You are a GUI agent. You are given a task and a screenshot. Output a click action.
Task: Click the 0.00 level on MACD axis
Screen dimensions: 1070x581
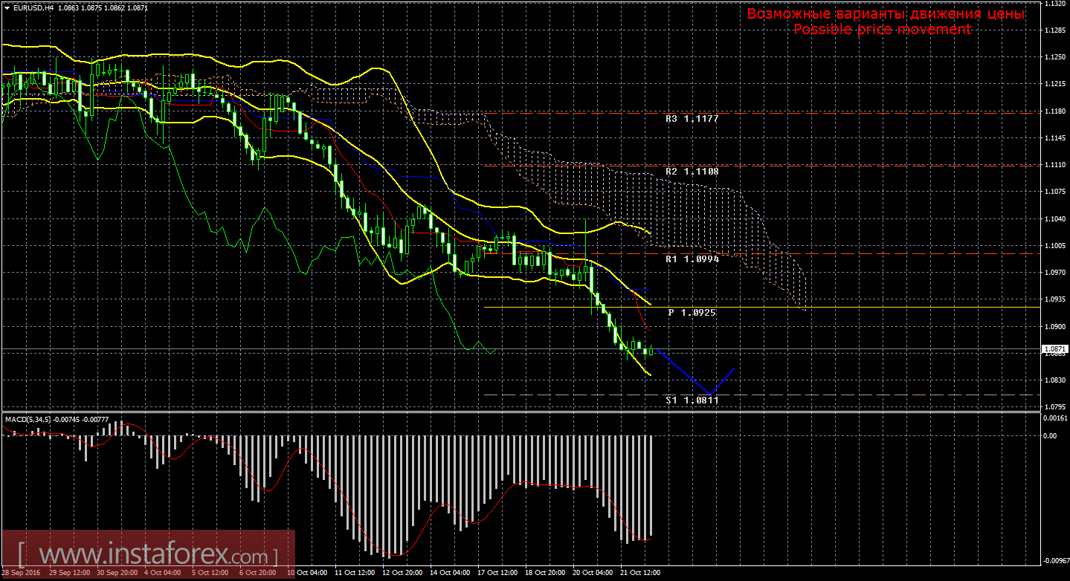[1048, 435]
